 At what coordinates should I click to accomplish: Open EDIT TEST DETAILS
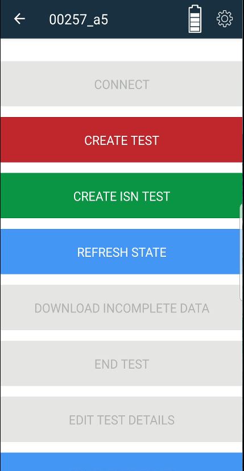click(121, 419)
